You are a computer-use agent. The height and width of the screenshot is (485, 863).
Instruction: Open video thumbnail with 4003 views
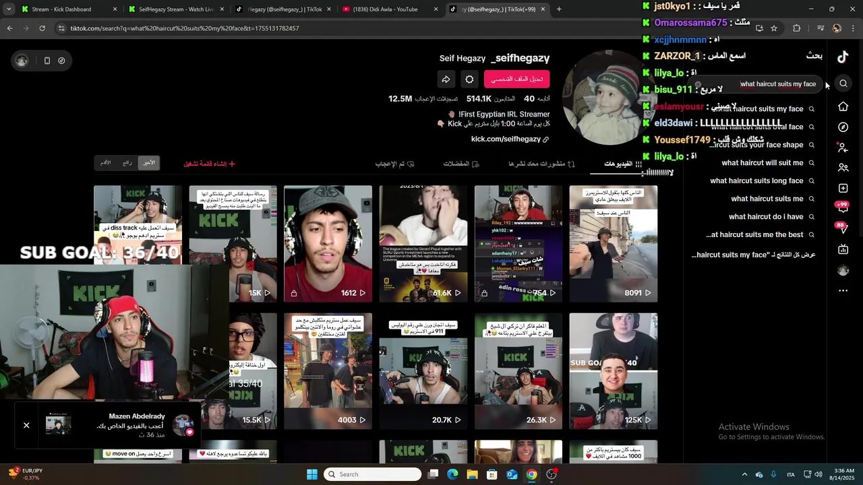(328, 371)
